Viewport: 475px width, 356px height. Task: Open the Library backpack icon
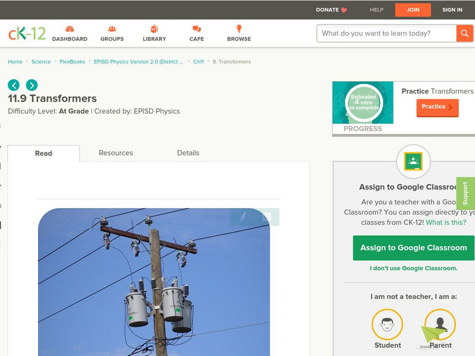click(x=154, y=28)
